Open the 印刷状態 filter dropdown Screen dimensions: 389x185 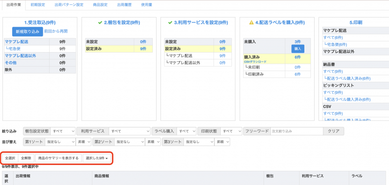tap(231, 131)
